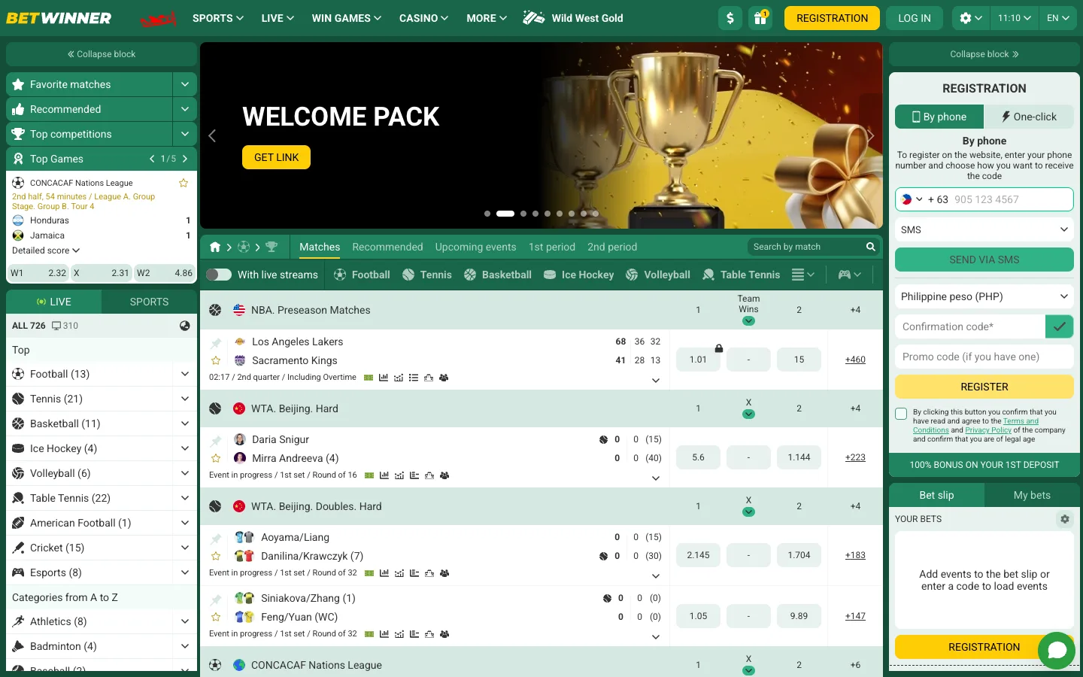Switch to 1st period tab
This screenshot has height=677, width=1083.
pyautogui.click(x=552, y=247)
